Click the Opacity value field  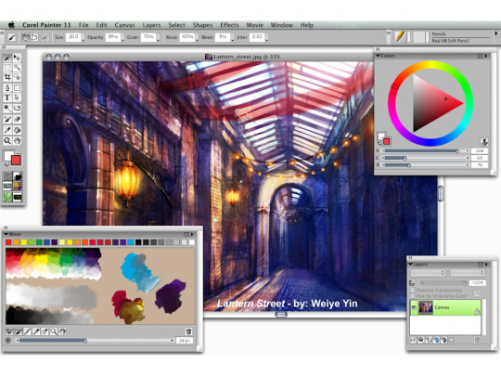pyautogui.click(x=113, y=37)
